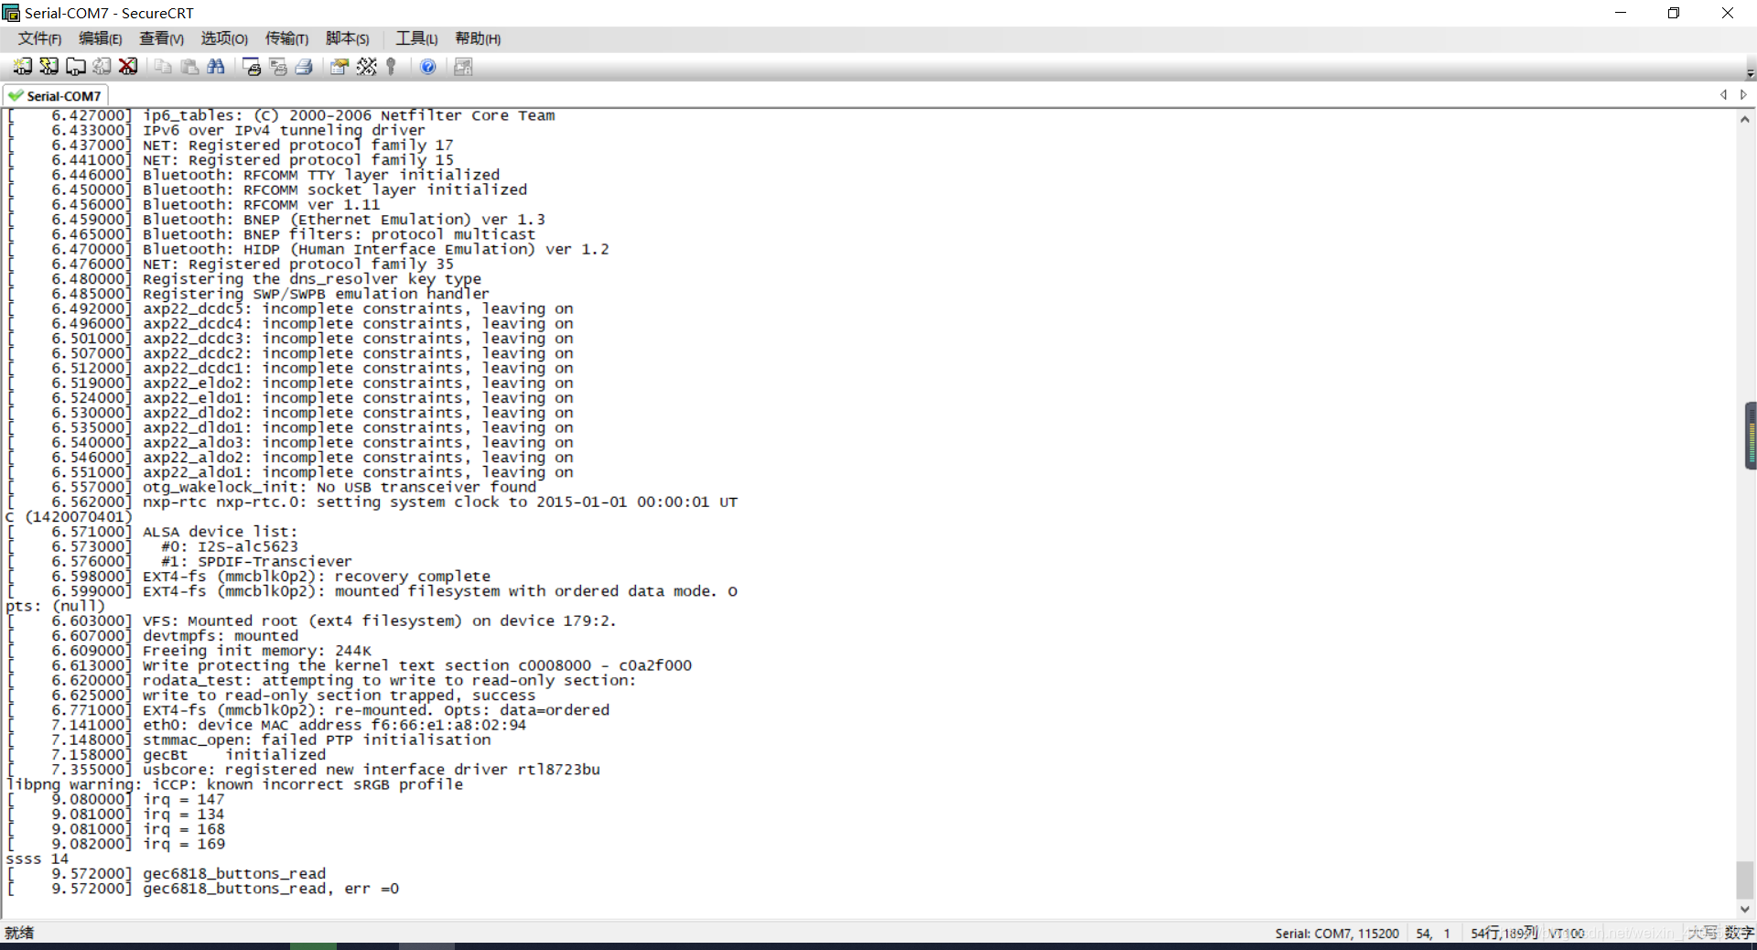Click the Copy toolbar icon
Image resolution: width=1757 pixels, height=950 pixels.
(163, 66)
